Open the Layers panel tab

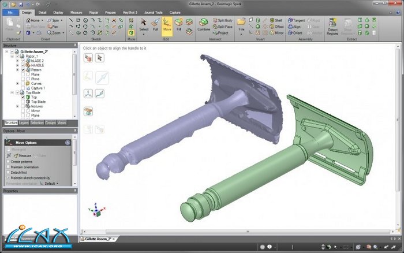tap(24, 123)
